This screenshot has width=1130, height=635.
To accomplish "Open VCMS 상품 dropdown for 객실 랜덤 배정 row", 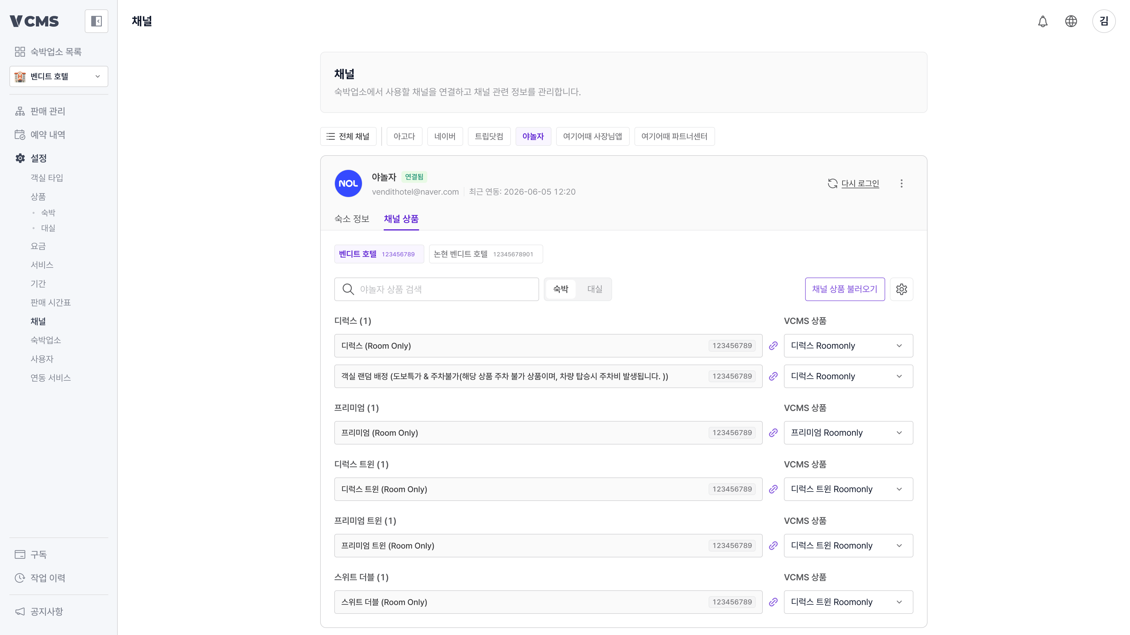I will pyautogui.click(x=848, y=376).
